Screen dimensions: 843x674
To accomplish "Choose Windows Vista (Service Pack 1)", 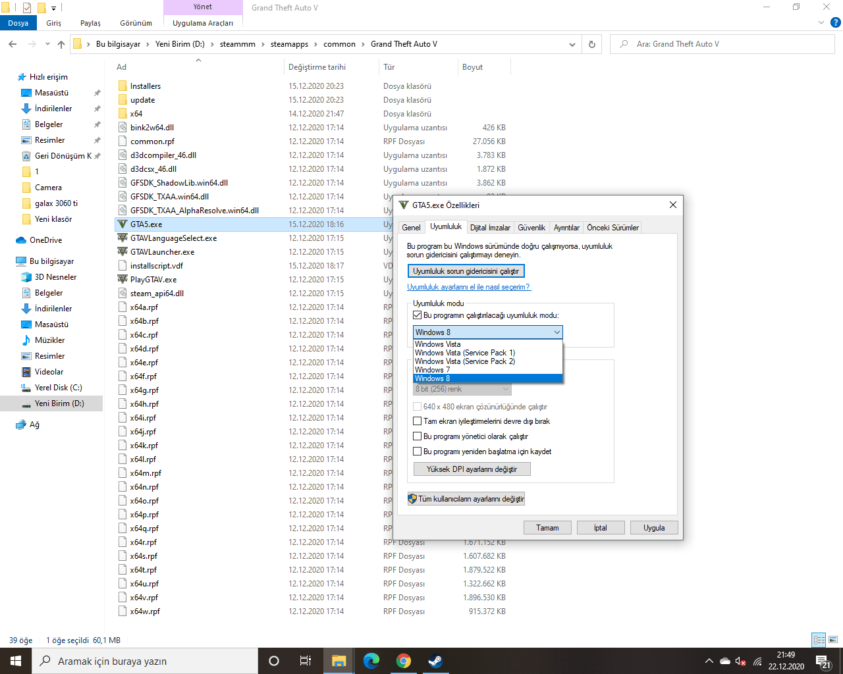I will [x=487, y=353].
